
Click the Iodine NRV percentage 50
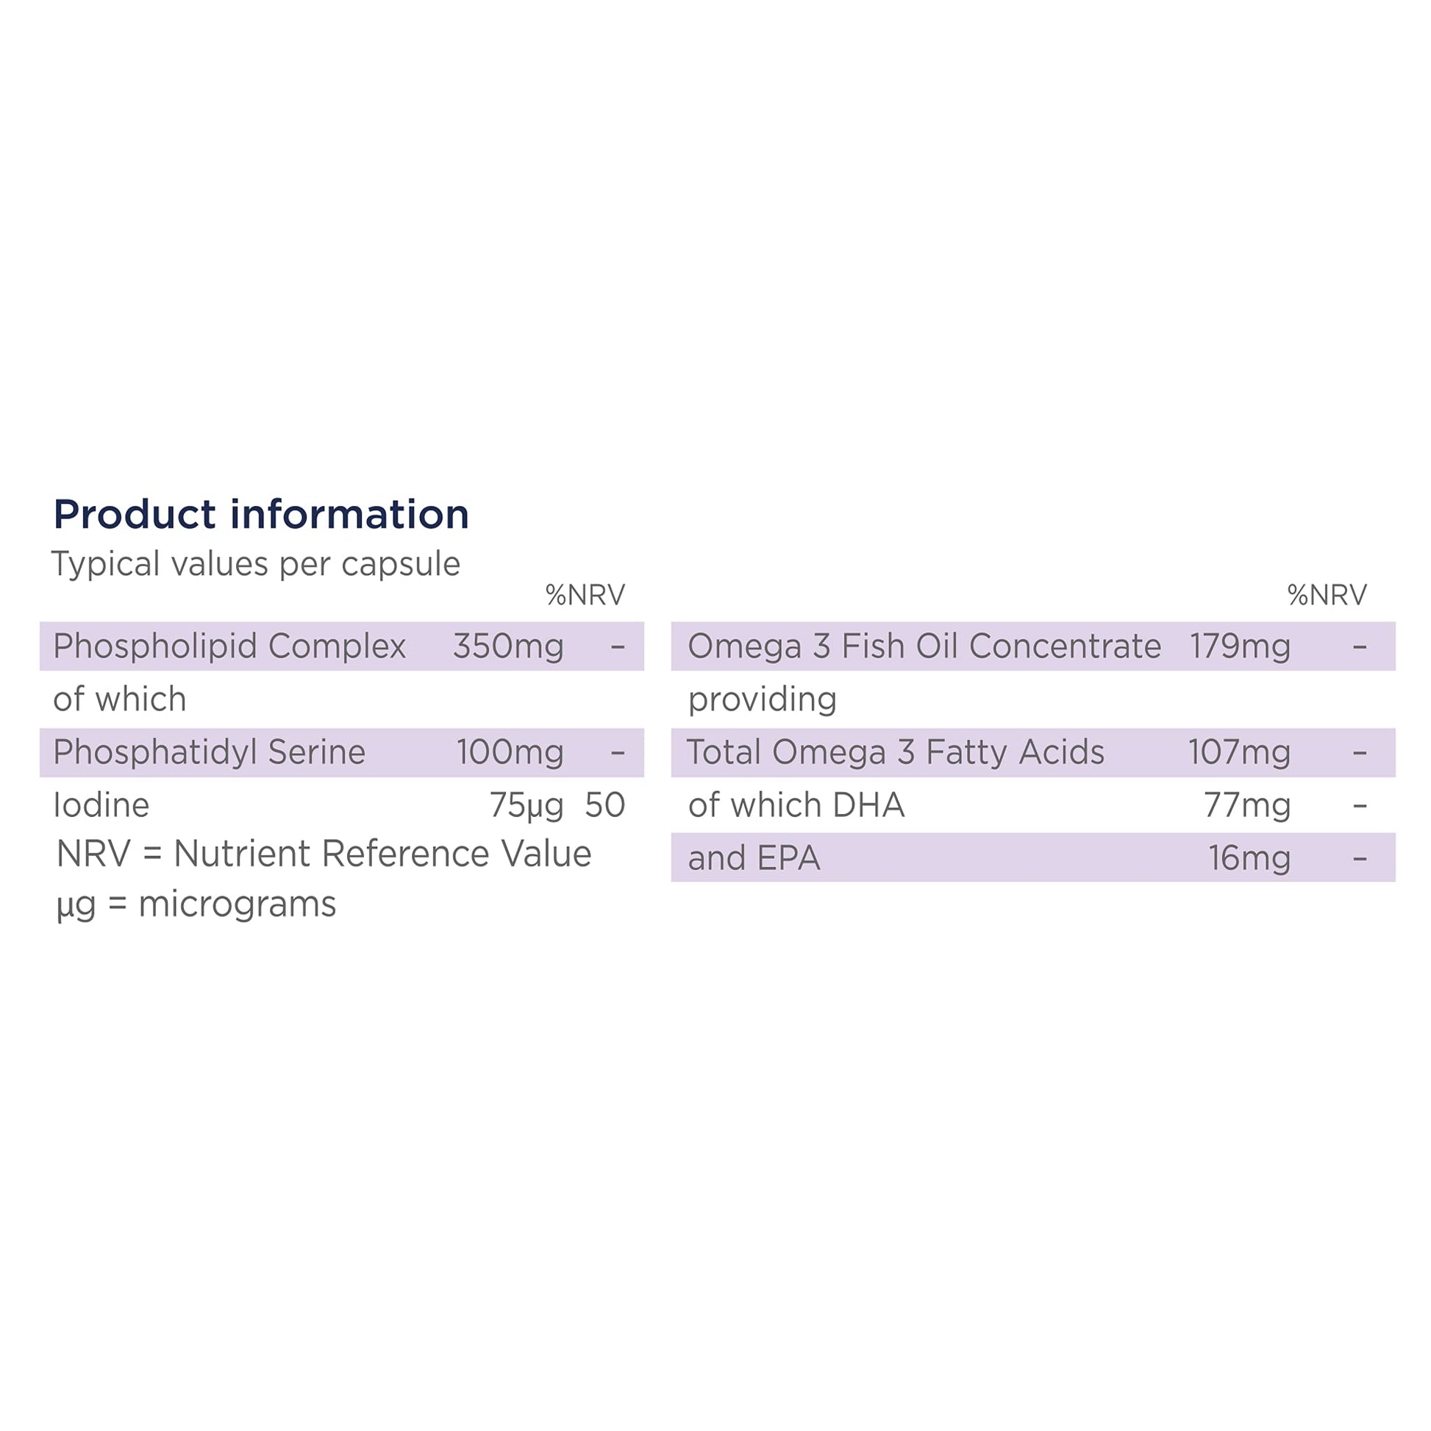(x=604, y=805)
